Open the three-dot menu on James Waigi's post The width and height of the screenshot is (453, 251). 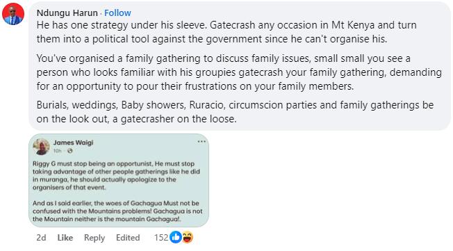(201, 142)
